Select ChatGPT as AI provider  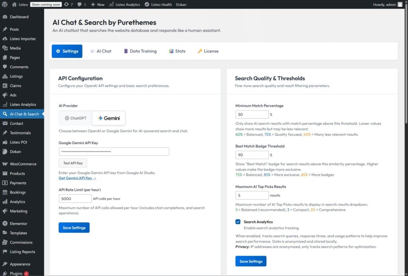pos(75,118)
